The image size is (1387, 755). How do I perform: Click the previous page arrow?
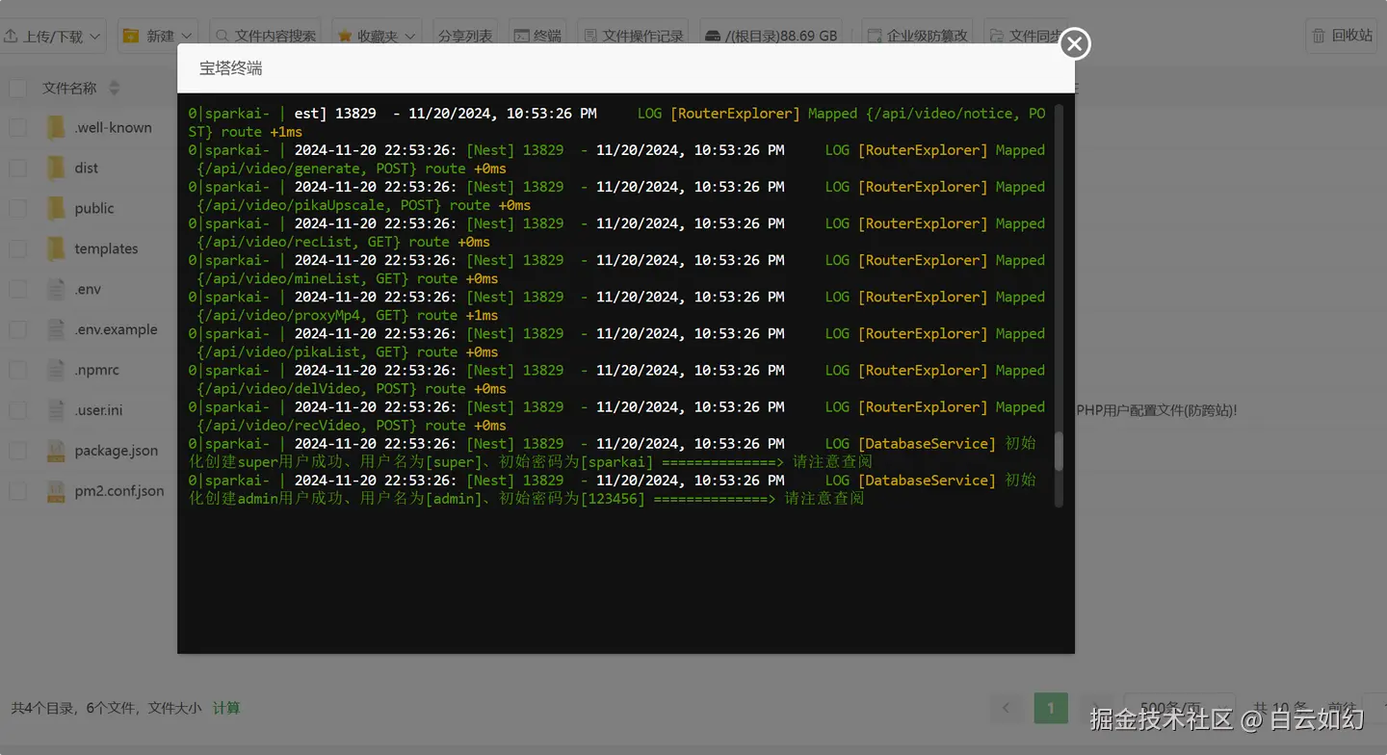(x=1006, y=708)
